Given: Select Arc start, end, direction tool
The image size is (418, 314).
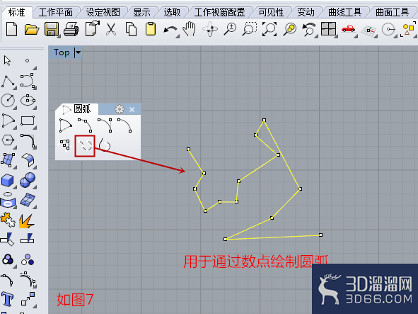Looking at the screenshot, I should click(x=105, y=125).
